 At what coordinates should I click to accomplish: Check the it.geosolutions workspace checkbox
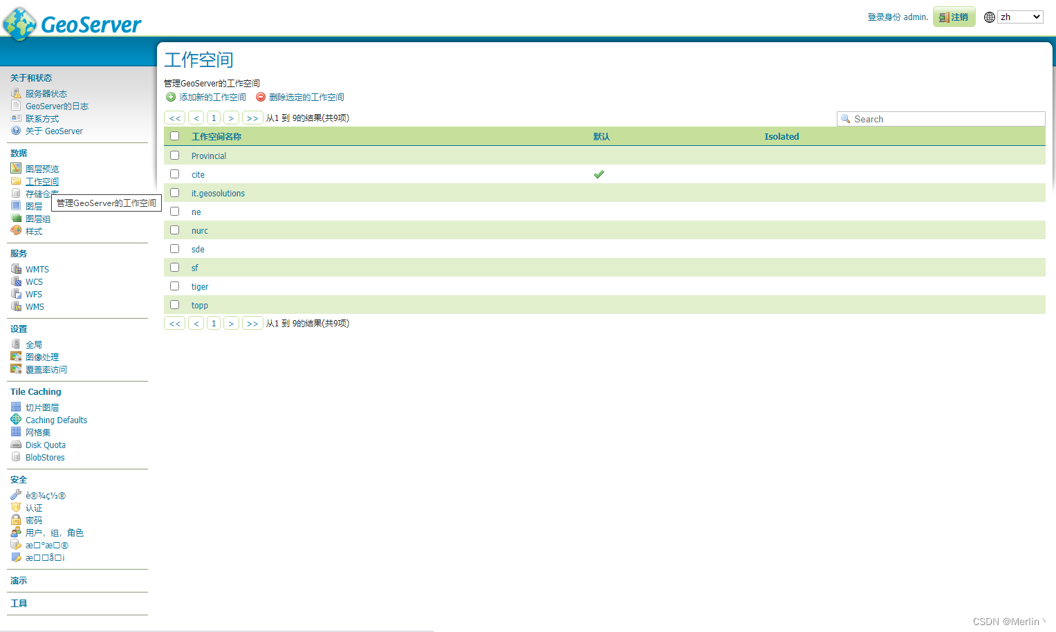click(x=175, y=193)
